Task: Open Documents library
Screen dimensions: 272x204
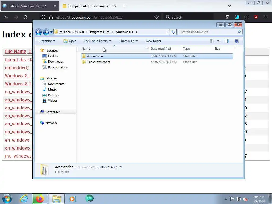Action: pyautogui.click(x=56, y=84)
